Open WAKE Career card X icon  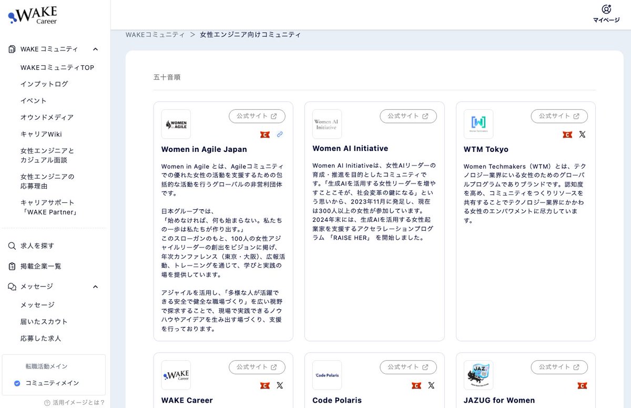[x=280, y=385]
